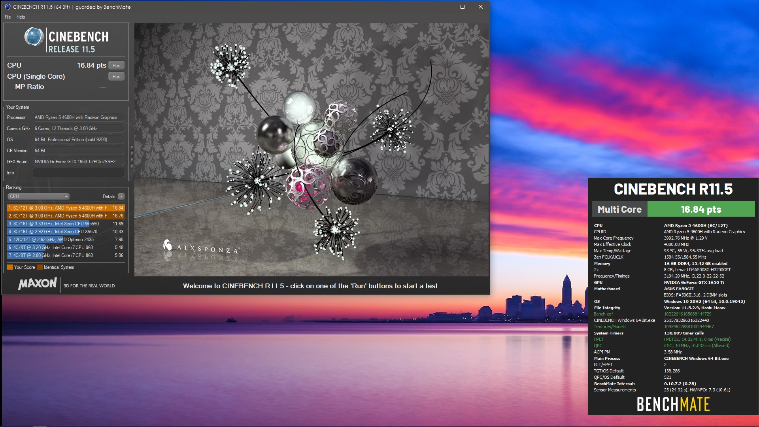Select ranking row 1 with score 16.84
This screenshot has height=427, width=759.
(66, 208)
